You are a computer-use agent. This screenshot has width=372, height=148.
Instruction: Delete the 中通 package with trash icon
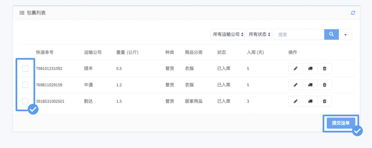click(325, 85)
